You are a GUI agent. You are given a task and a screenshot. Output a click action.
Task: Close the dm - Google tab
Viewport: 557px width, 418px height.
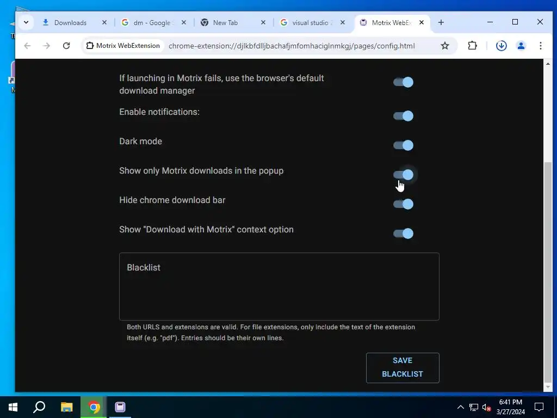(184, 22)
